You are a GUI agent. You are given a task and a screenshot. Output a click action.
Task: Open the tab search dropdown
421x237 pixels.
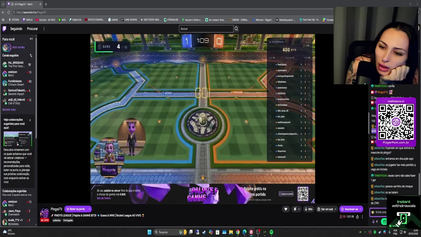(3, 4)
